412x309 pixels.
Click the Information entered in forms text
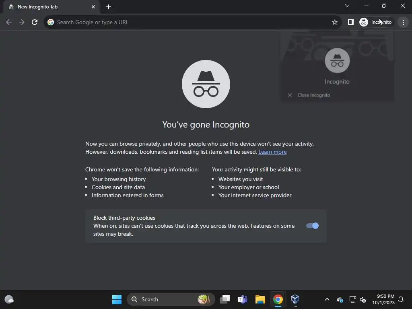pyautogui.click(x=128, y=195)
